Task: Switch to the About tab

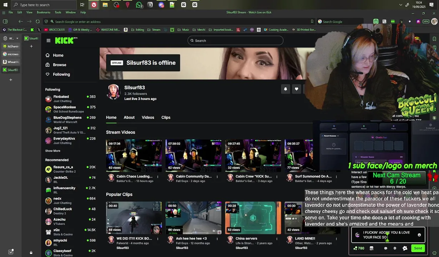Action: (129, 117)
